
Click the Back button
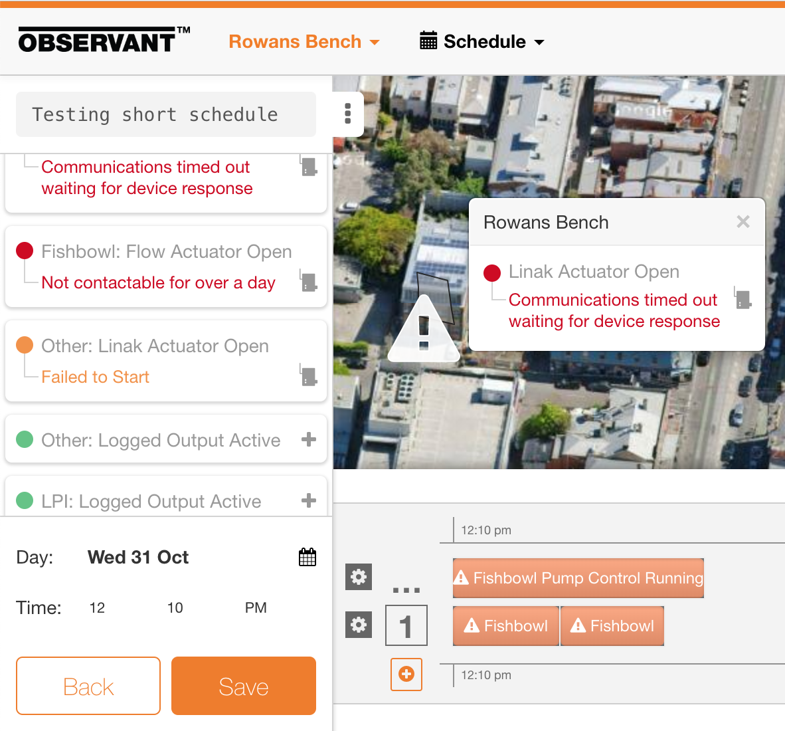88,686
